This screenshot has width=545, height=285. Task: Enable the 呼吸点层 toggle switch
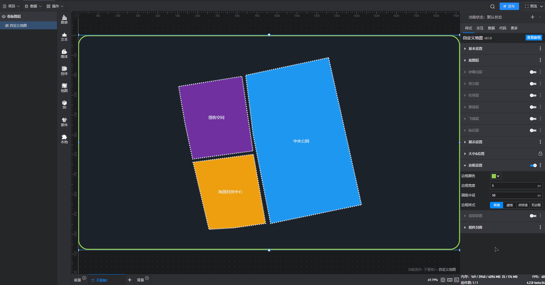(533, 72)
